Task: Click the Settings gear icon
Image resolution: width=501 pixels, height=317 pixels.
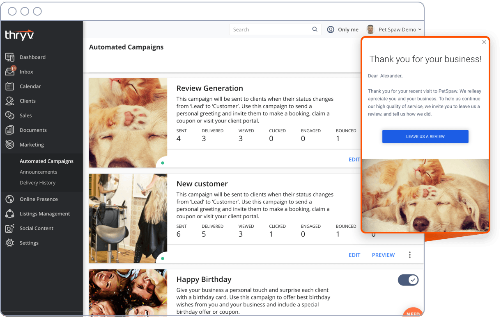Action: coord(10,243)
